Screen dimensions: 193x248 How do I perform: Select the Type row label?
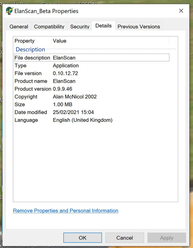20,65
